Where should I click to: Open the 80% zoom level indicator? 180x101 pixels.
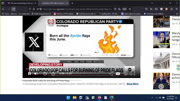coord(124,9)
